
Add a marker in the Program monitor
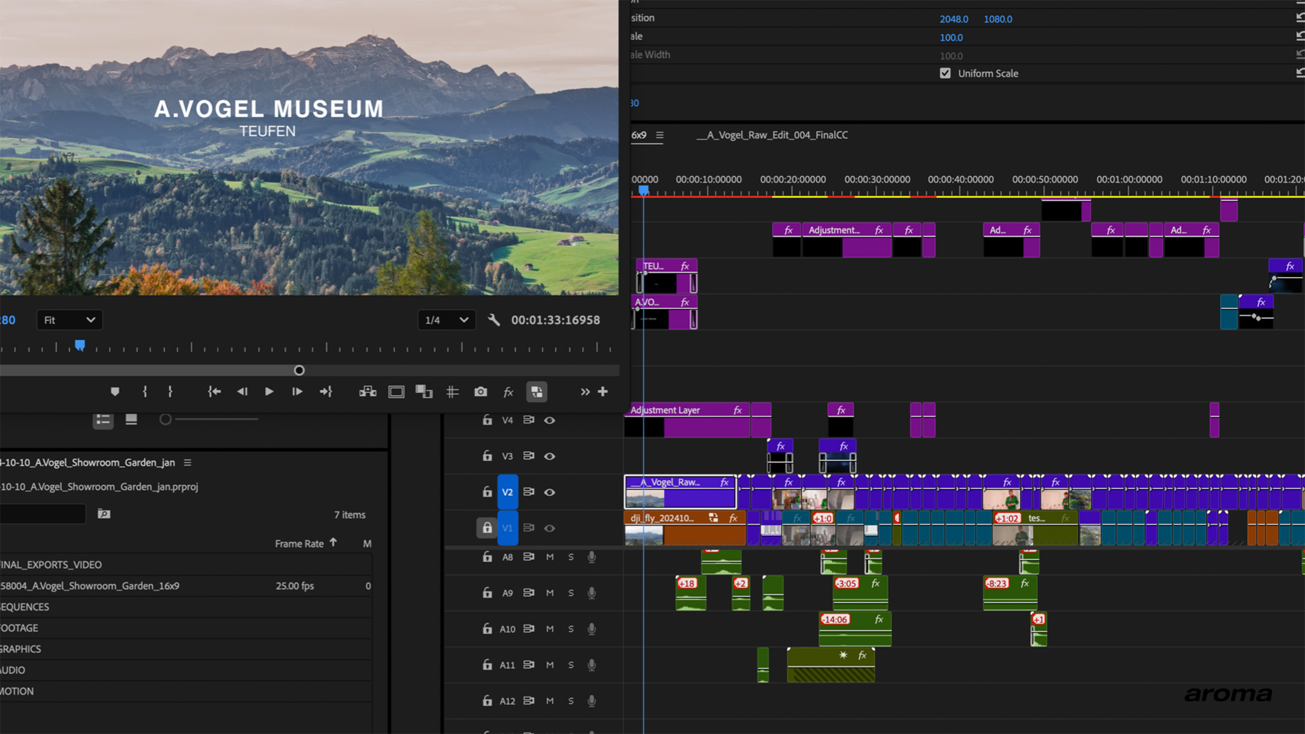115,391
